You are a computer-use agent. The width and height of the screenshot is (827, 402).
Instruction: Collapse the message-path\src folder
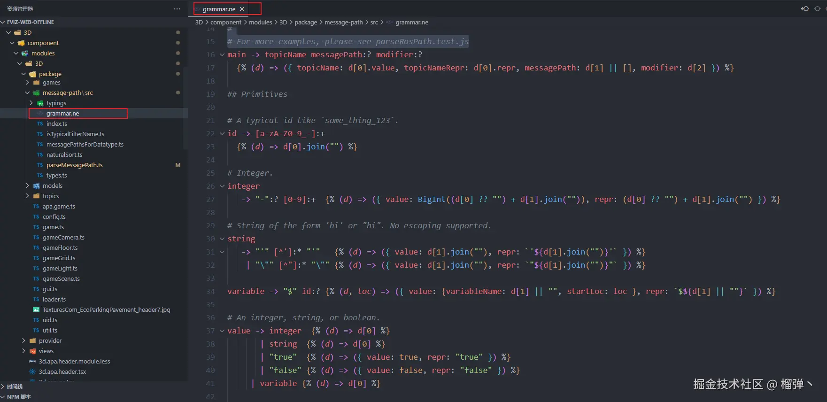27,93
